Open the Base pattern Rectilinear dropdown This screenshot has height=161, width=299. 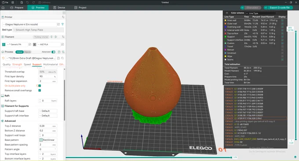tap(47, 140)
